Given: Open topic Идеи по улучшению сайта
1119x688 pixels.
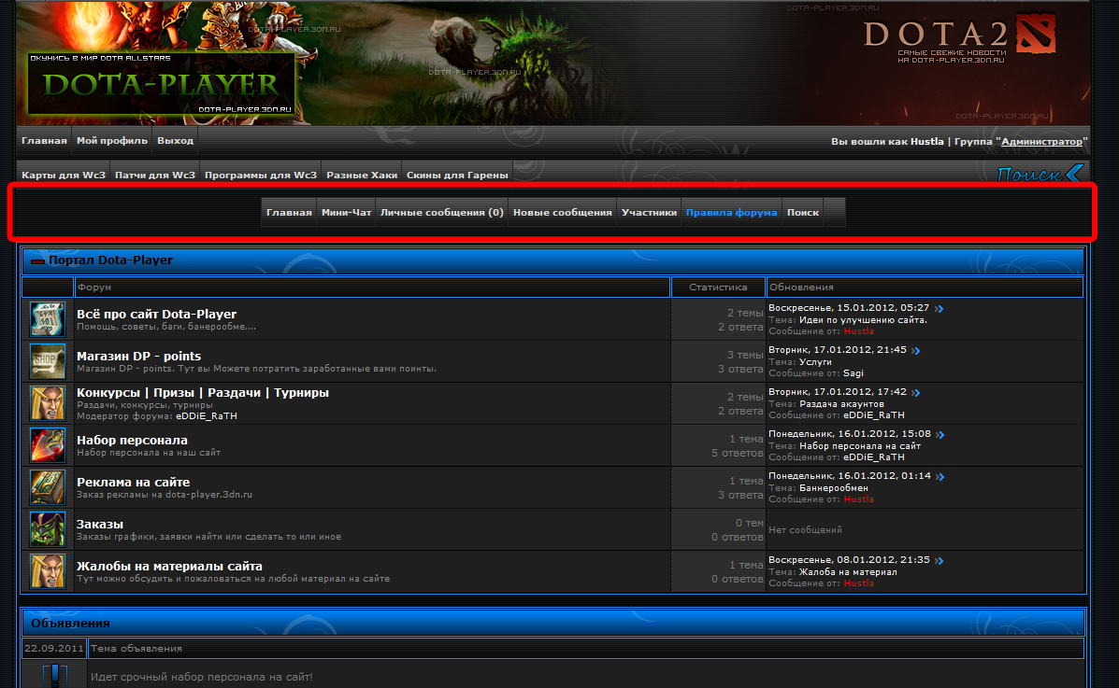Looking at the screenshot, I should point(863,320).
